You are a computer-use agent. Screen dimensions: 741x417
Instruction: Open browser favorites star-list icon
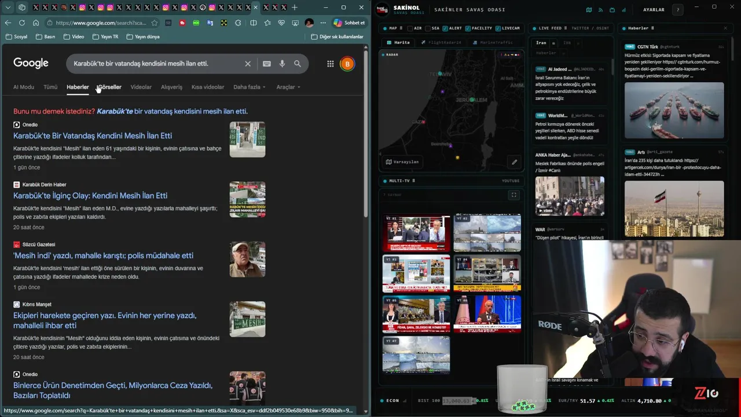click(267, 23)
